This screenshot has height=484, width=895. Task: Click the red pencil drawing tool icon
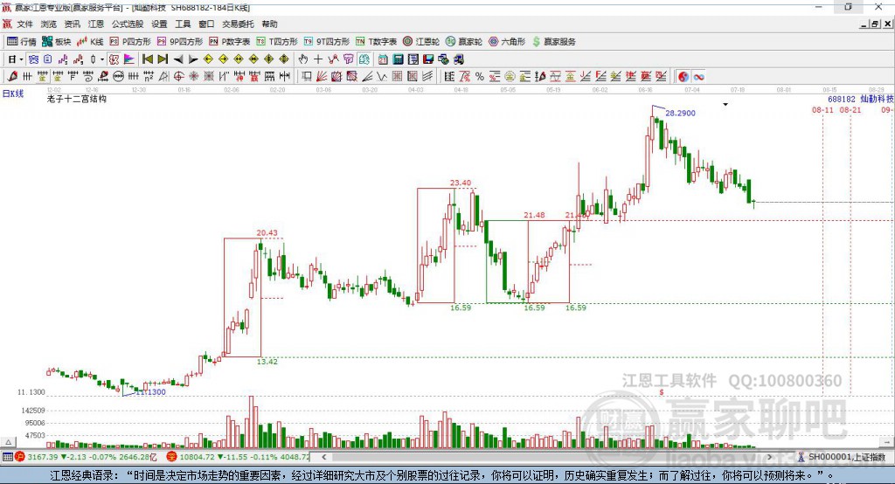pyautogui.click(x=12, y=77)
